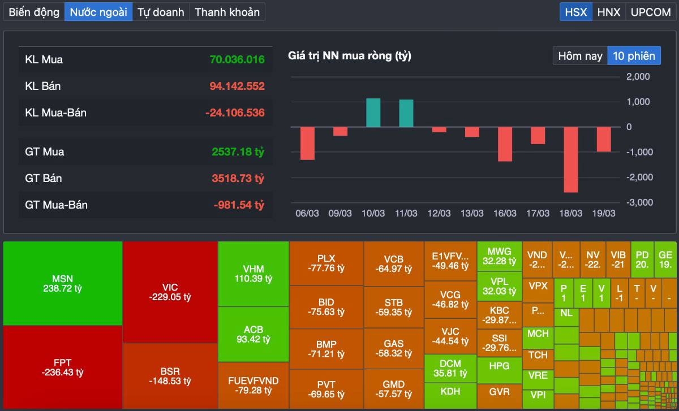Click the 09/03 small red bar
The image size is (679, 411).
(x=340, y=131)
